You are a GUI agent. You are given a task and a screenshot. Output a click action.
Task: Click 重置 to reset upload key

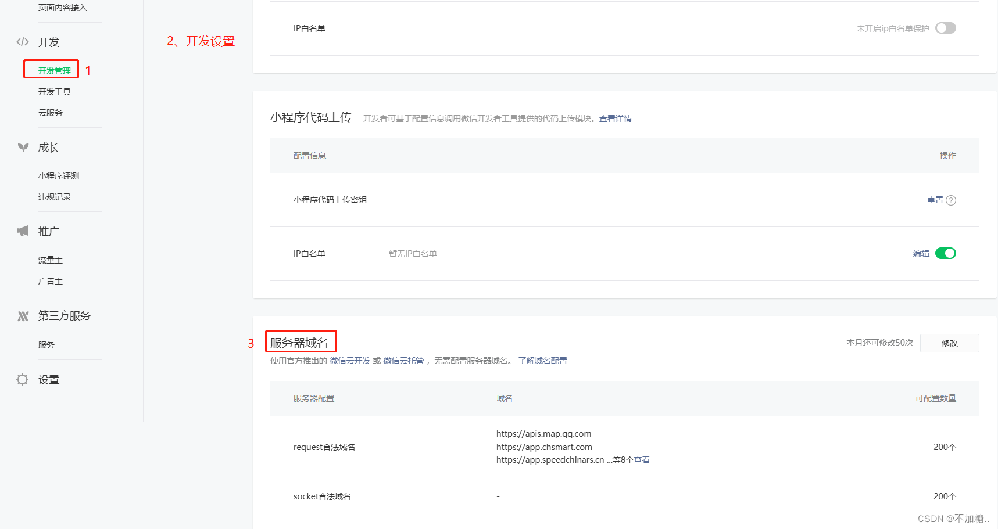click(x=935, y=200)
